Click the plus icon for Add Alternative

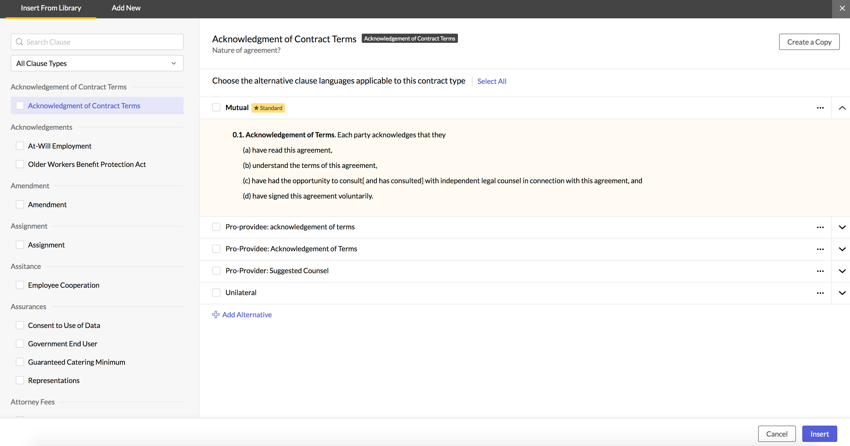point(216,314)
